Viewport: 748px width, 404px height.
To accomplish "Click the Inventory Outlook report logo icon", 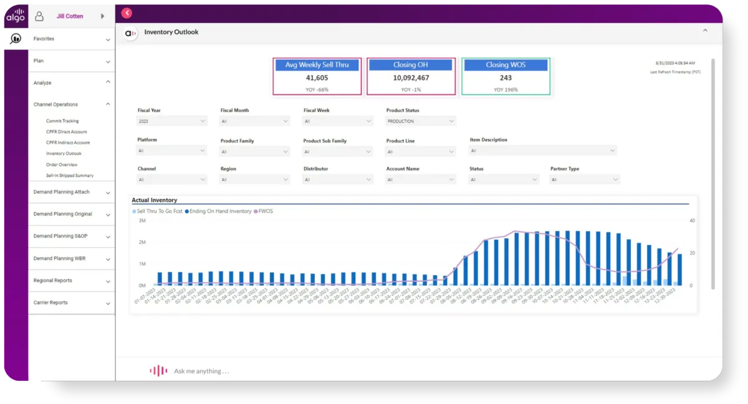I will pos(130,33).
